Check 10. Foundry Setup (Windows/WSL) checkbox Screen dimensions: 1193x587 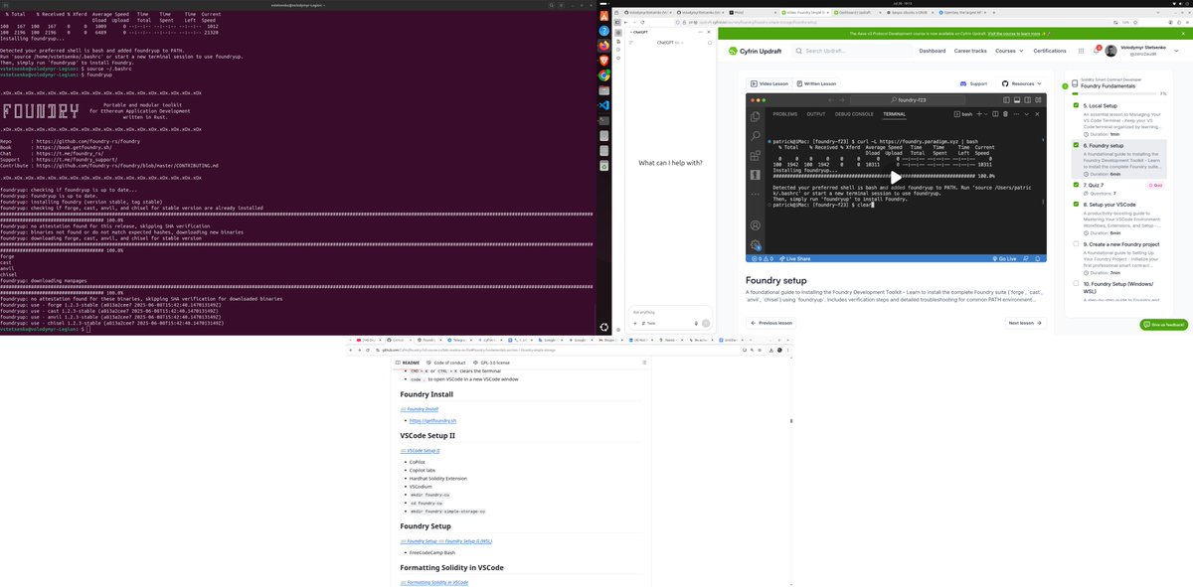click(1076, 284)
